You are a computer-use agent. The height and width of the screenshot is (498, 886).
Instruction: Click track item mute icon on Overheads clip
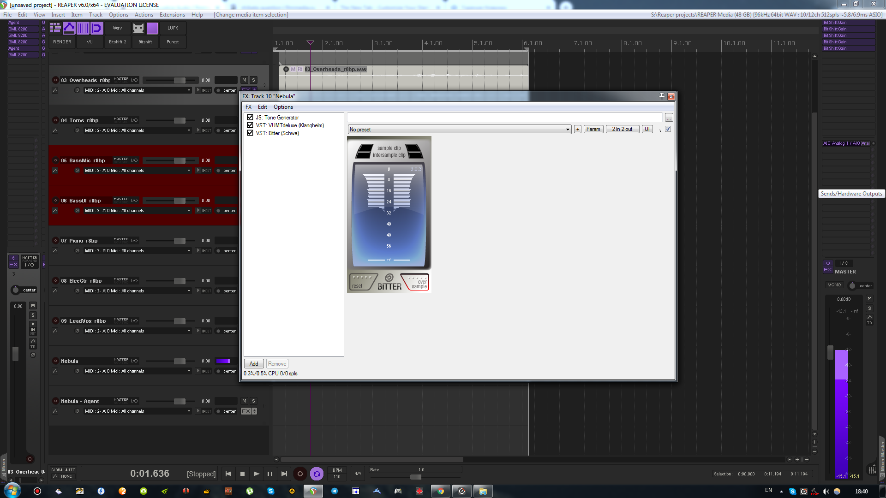pyautogui.click(x=293, y=69)
